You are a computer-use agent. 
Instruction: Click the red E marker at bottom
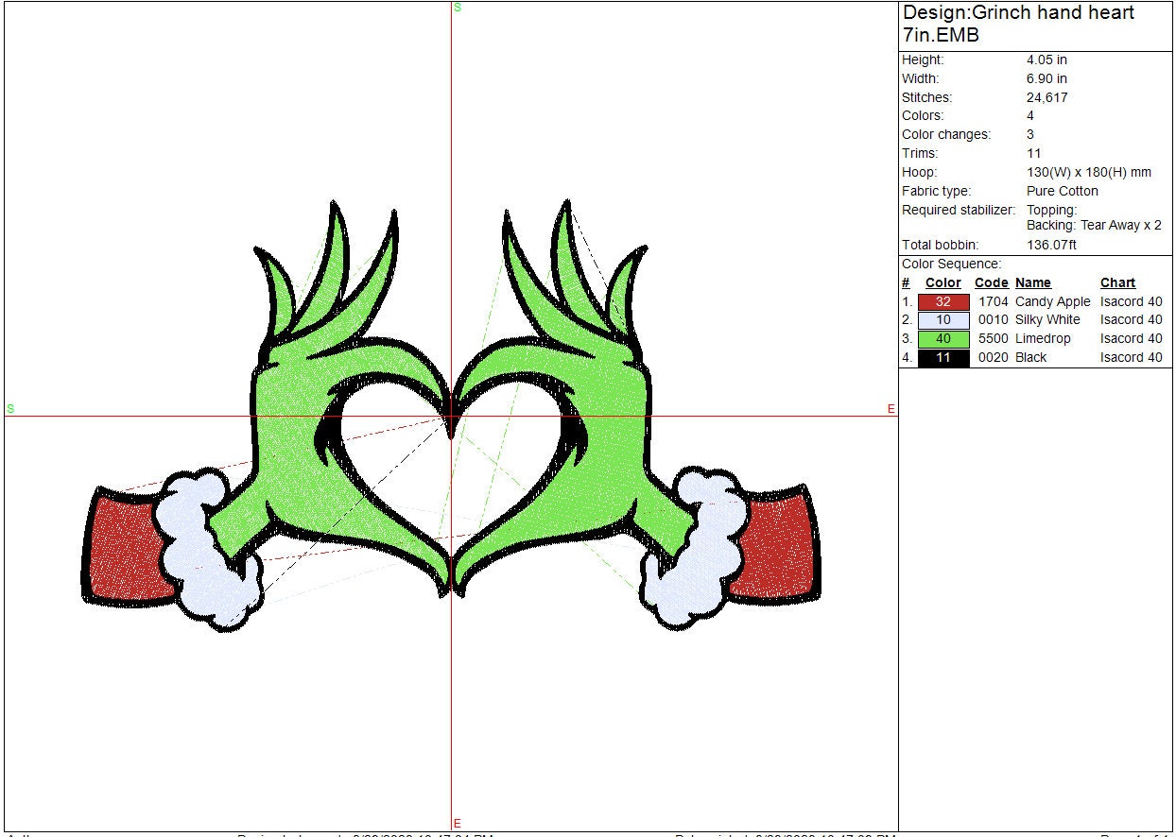coord(458,823)
